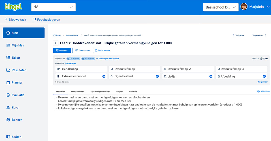Click the '1-8 van 16 items' text
The width and height of the screenshot is (271, 141).
(62, 82)
